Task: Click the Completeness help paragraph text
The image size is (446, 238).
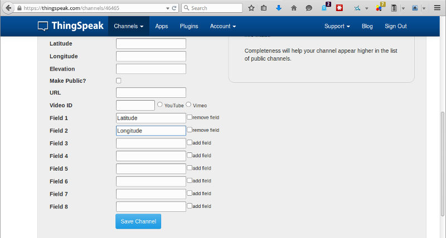Action: pyautogui.click(x=321, y=54)
